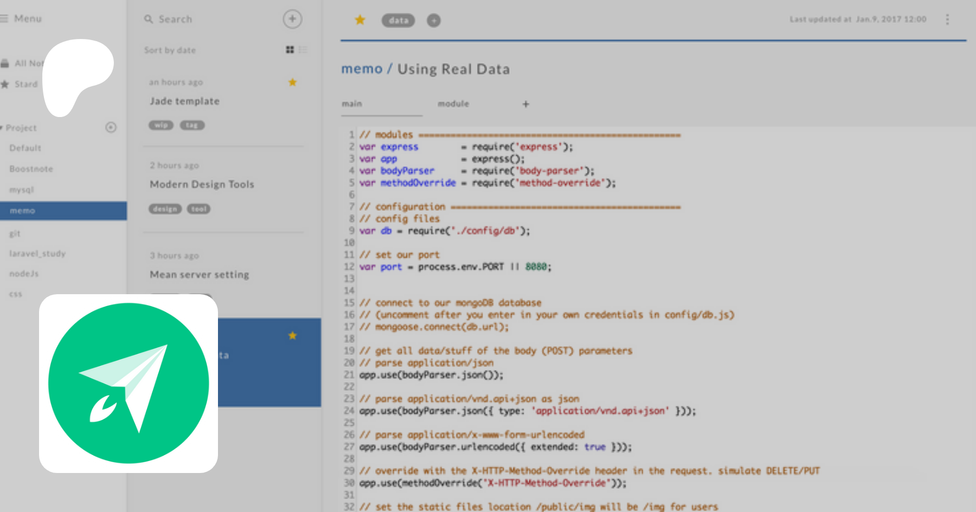The width and height of the screenshot is (976, 512).
Task: Select the main snippet tab
Action: (352, 103)
